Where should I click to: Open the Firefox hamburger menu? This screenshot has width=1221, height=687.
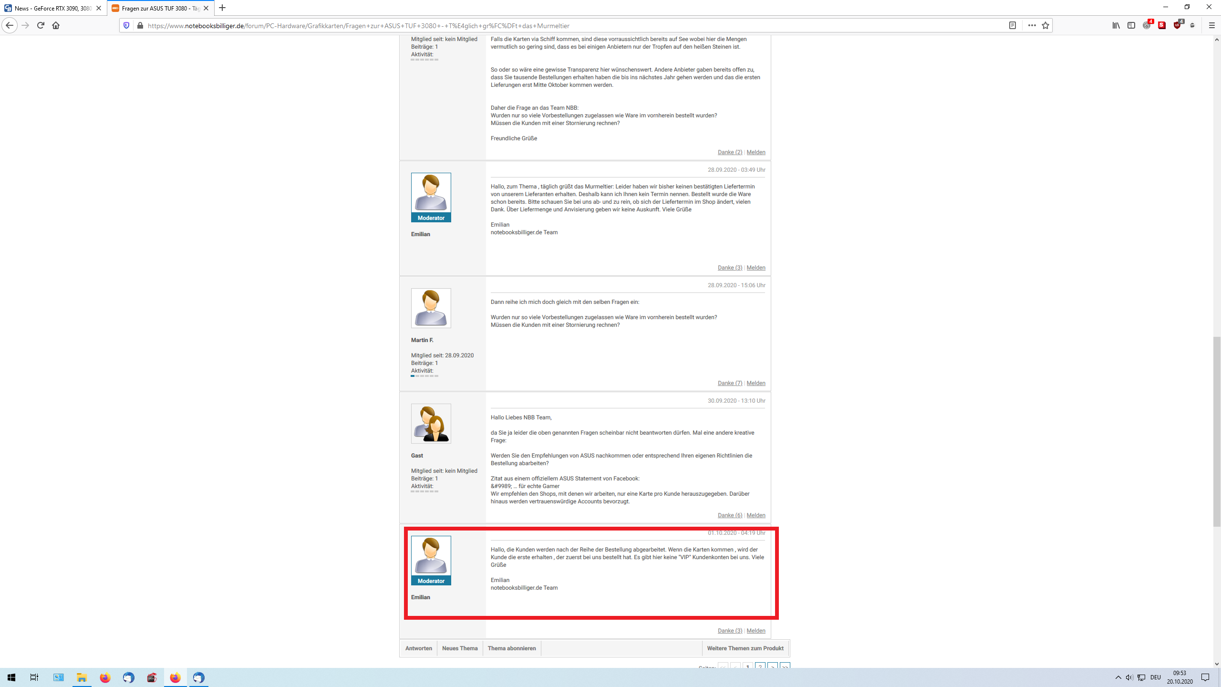(1211, 25)
